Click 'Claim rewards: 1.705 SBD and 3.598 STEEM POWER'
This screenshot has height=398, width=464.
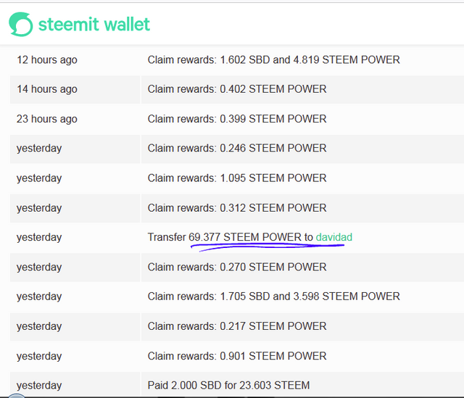point(274,297)
